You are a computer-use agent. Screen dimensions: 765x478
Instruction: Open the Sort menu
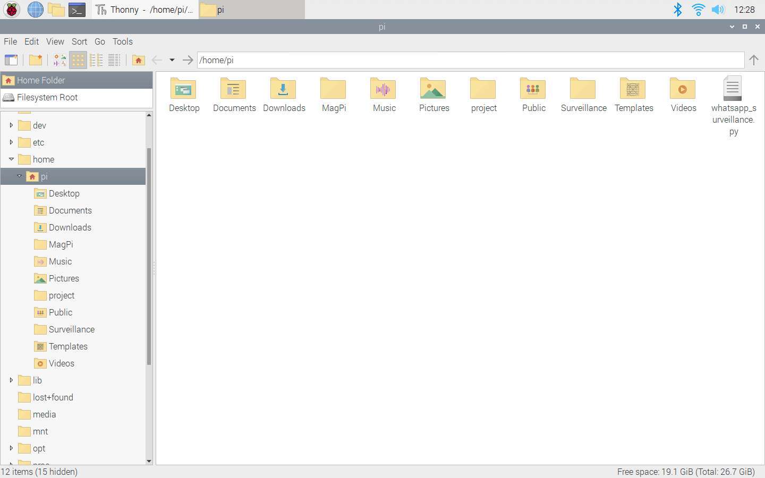[79, 41]
